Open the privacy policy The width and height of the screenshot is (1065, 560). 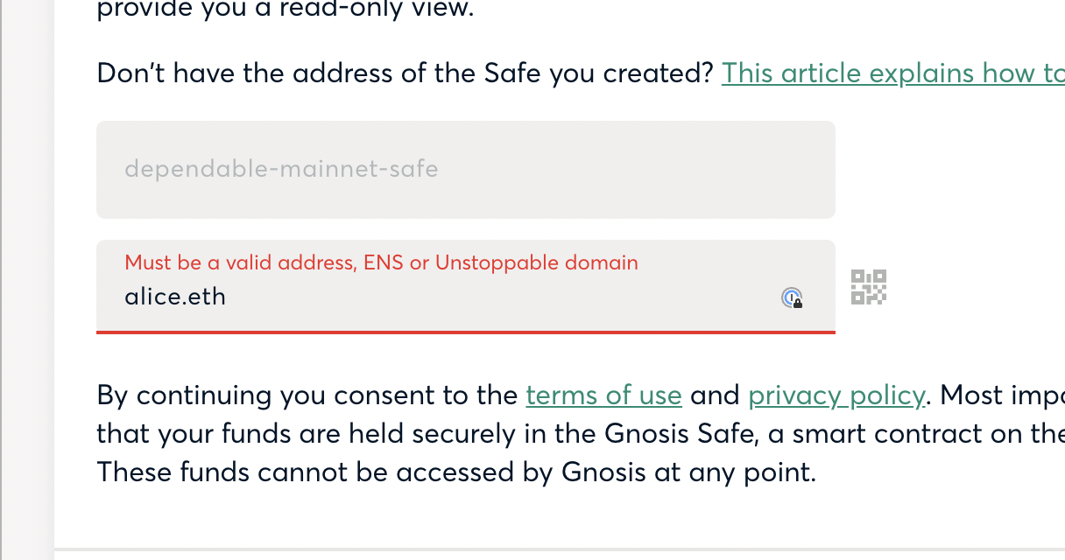(836, 395)
